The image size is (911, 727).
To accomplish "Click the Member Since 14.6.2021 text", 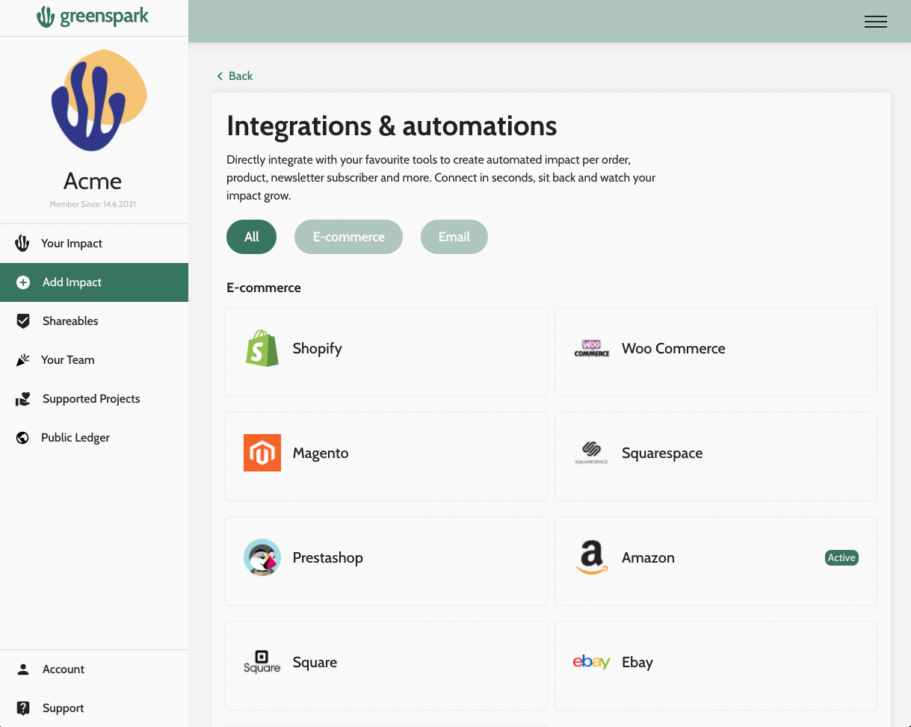I will click(93, 204).
